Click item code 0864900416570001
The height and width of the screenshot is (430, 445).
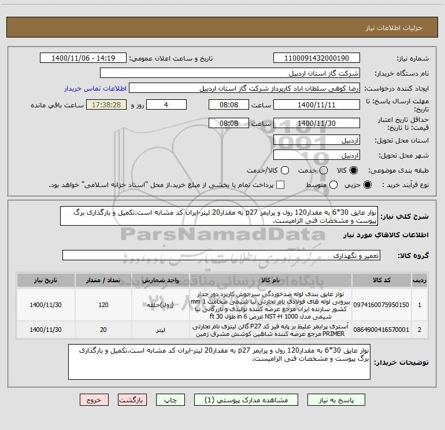pyautogui.click(x=381, y=330)
